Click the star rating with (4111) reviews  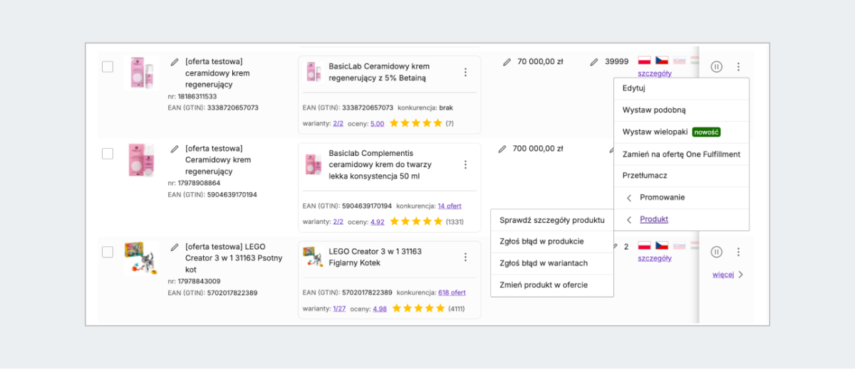click(419, 308)
